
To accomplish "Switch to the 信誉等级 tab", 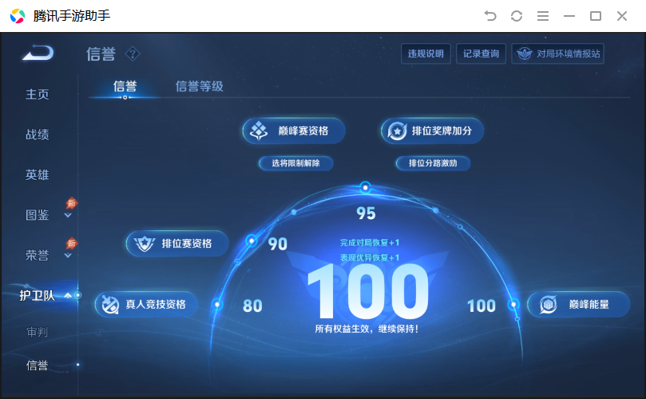I will tap(200, 86).
